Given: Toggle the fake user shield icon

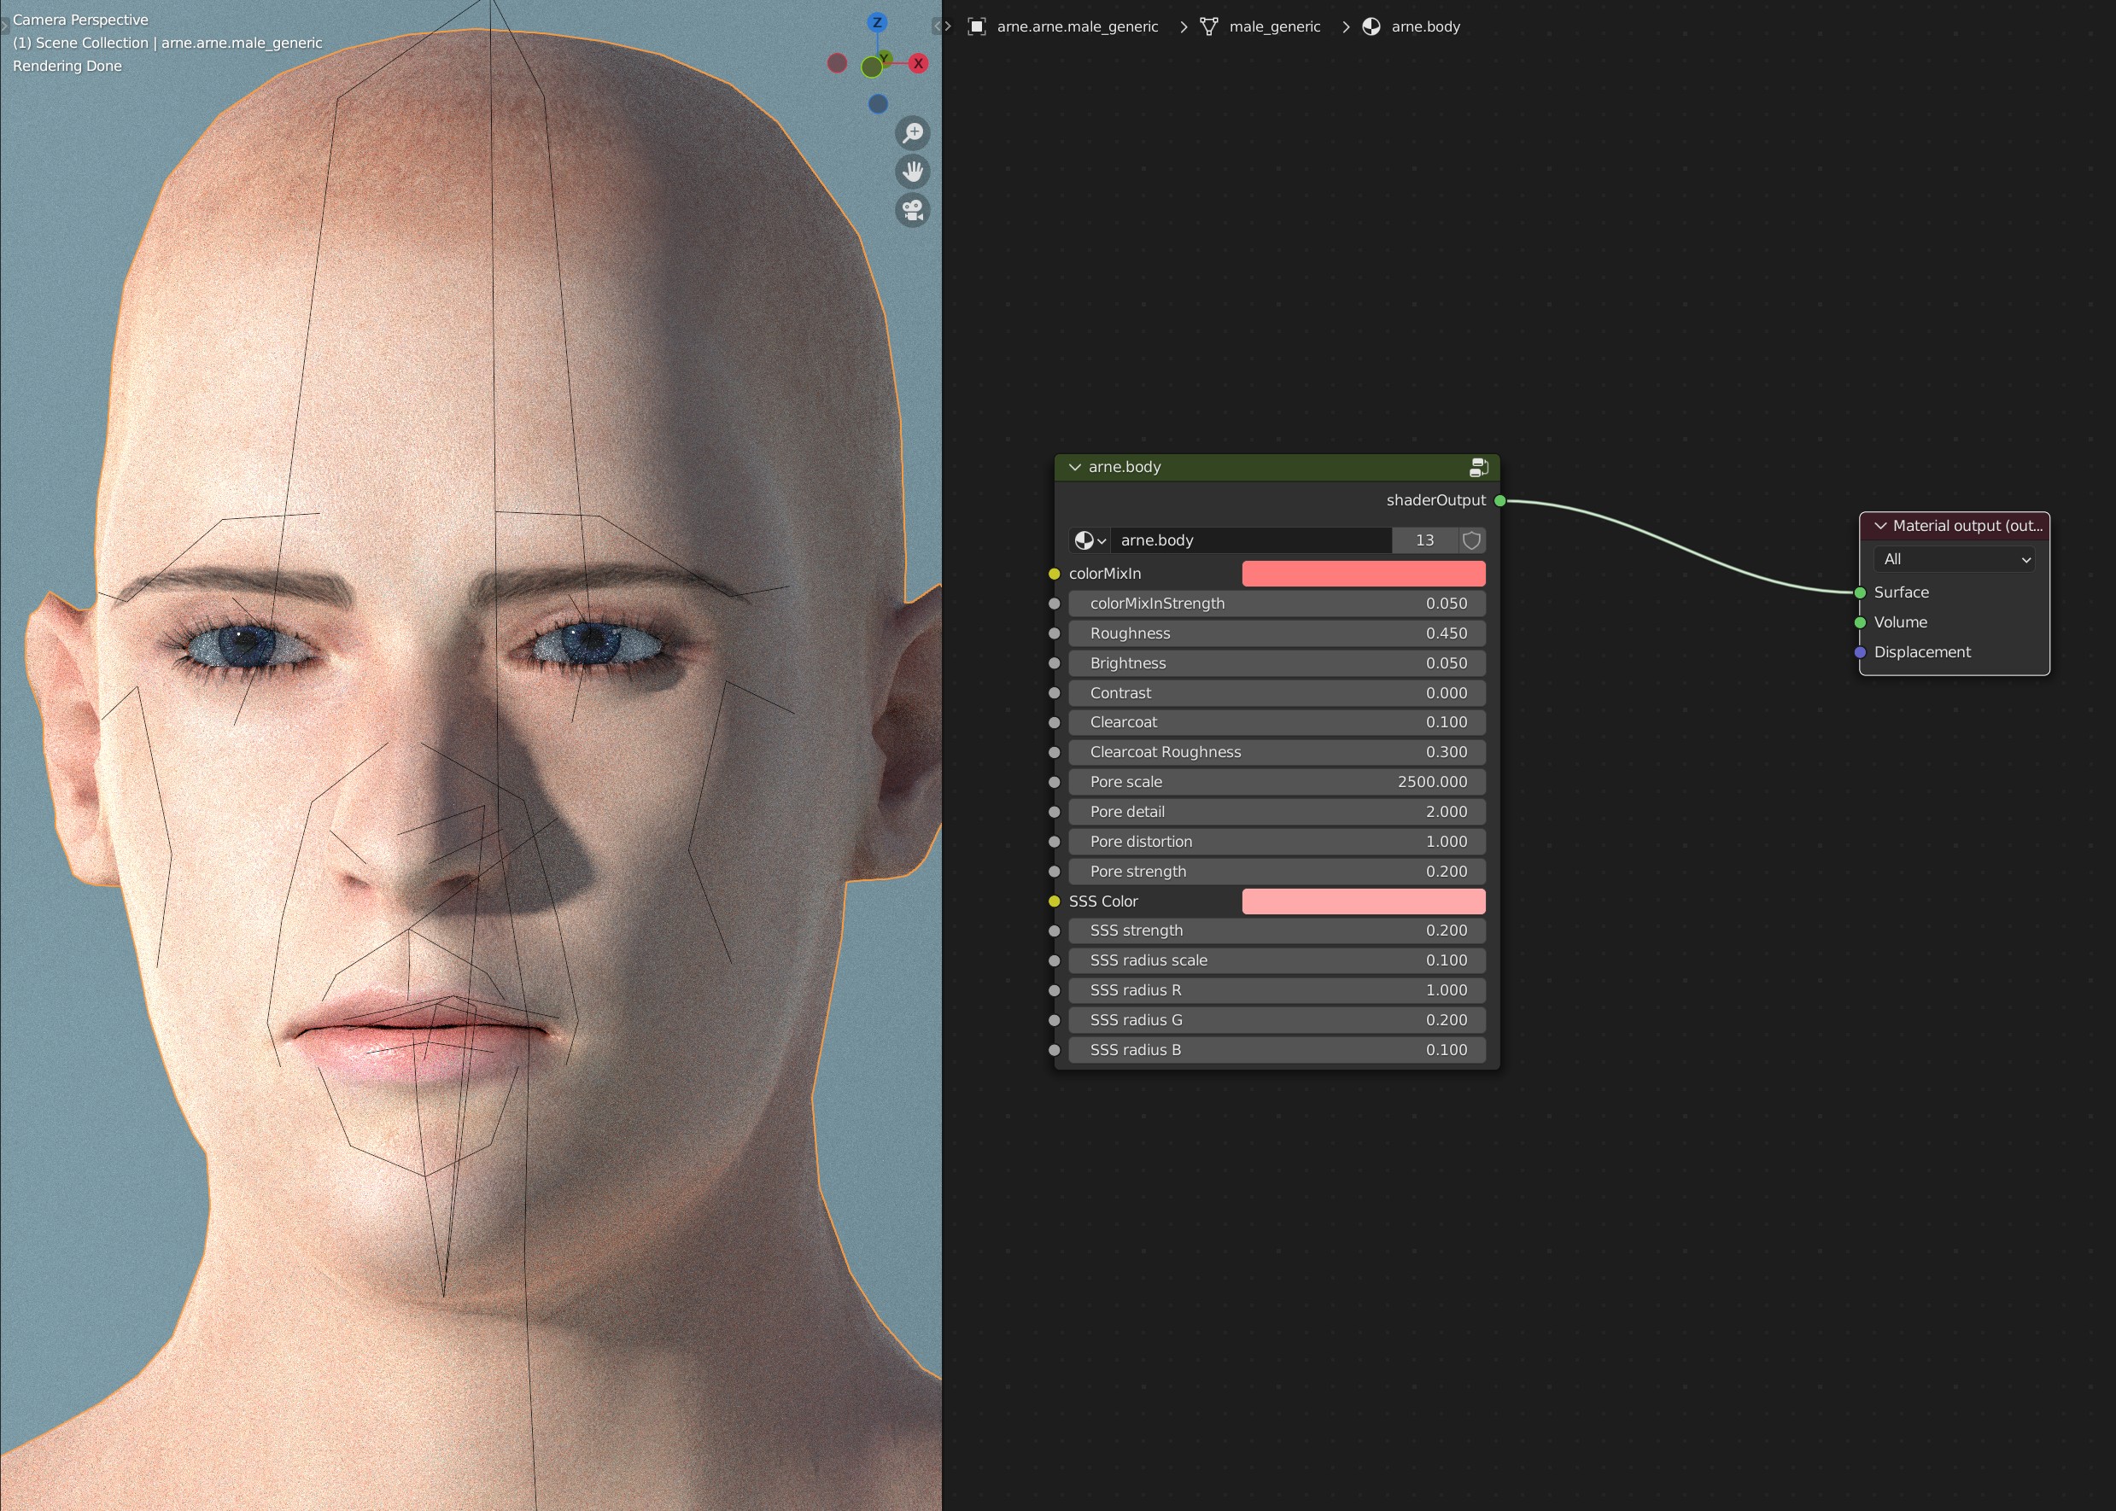Looking at the screenshot, I should tap(1471, 540).
